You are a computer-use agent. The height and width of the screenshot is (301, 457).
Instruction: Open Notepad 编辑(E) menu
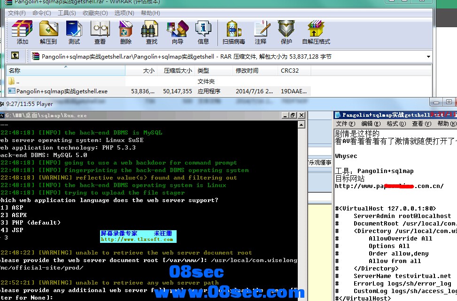(x=371, y=124)
